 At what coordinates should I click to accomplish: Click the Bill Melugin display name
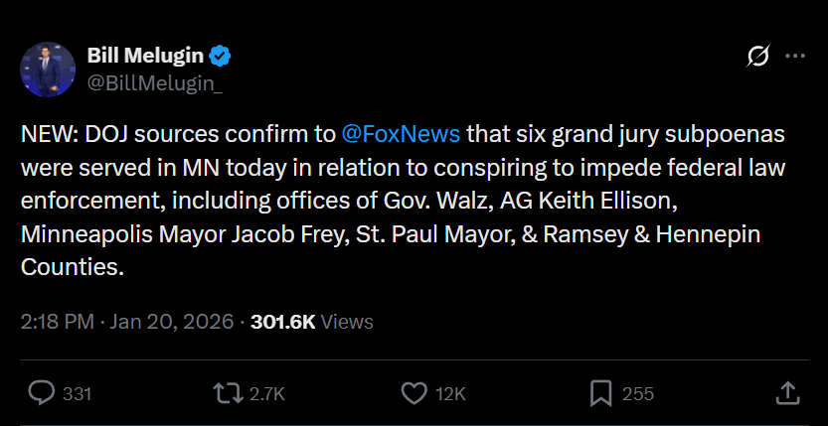tap(149, 56)
